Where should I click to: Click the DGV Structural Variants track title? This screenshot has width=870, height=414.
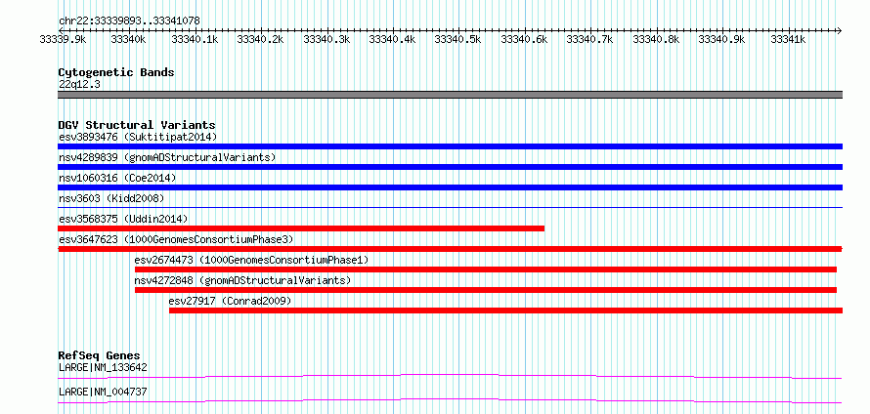(x=137, y=125)
